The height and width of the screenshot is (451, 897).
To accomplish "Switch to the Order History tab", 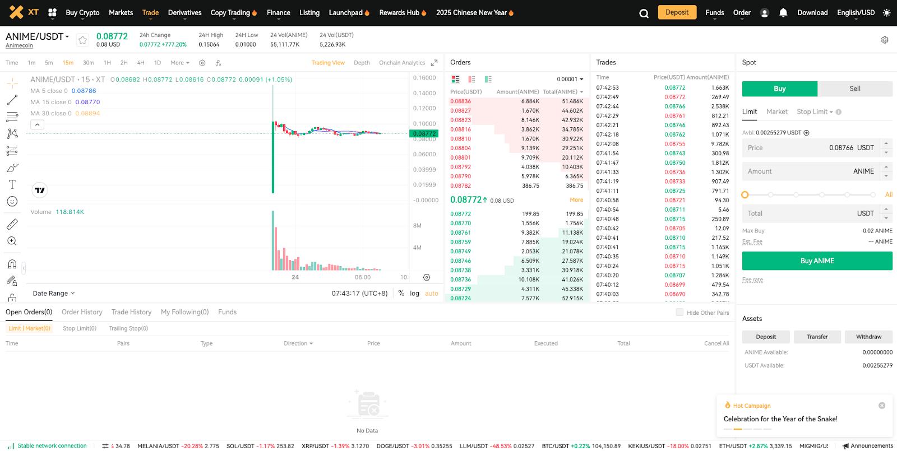I will point(82,312).
